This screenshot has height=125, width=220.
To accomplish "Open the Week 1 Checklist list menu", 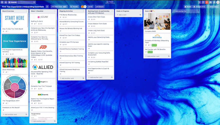I will pyautogui.click(x=55, y=11).
